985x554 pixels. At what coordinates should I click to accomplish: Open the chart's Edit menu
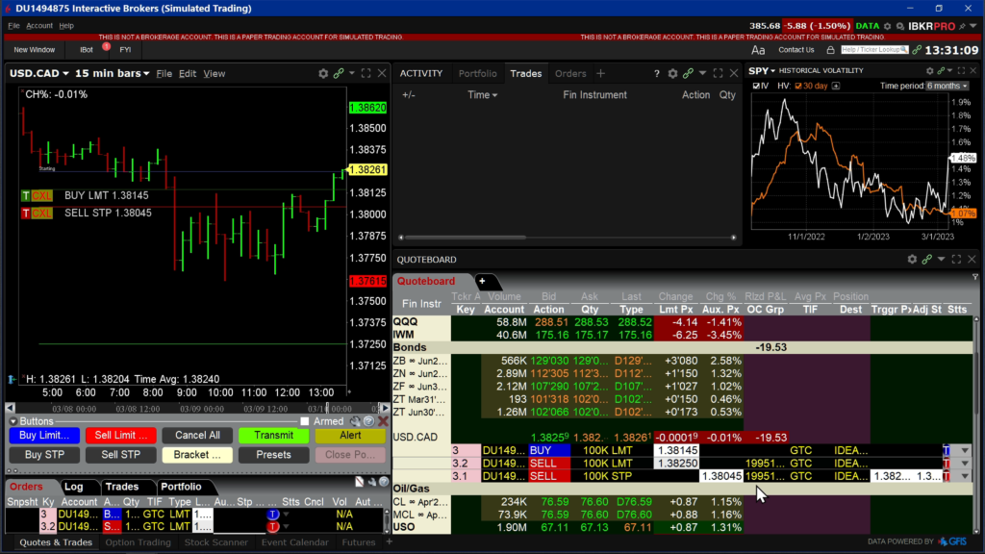point(188,73)
